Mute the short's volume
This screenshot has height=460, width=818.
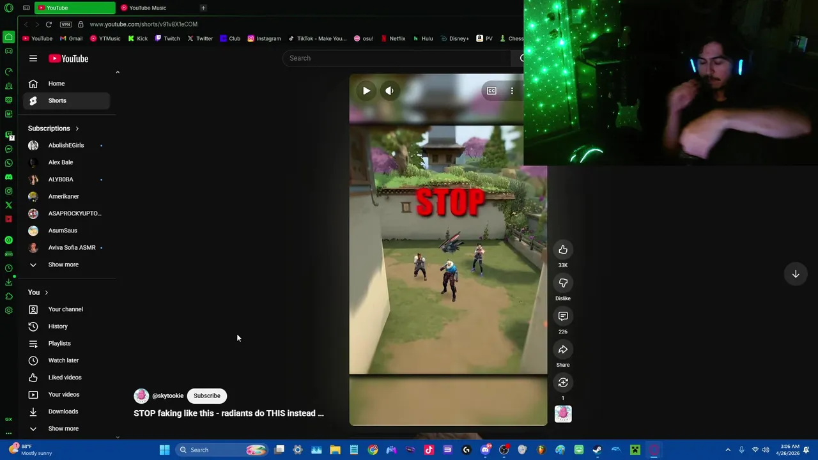389,91
